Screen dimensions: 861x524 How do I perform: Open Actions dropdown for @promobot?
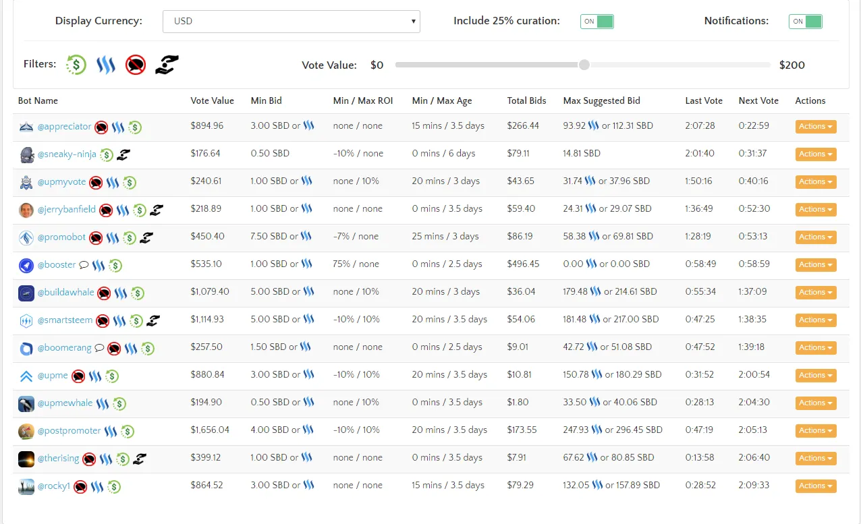point(816,237)
